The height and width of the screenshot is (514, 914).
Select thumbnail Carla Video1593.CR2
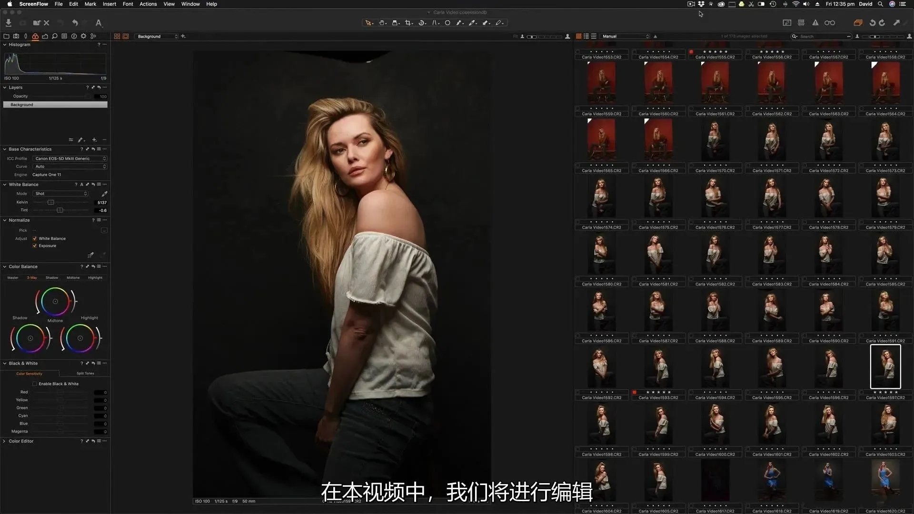pyautogui.click(x=658, y=366)
